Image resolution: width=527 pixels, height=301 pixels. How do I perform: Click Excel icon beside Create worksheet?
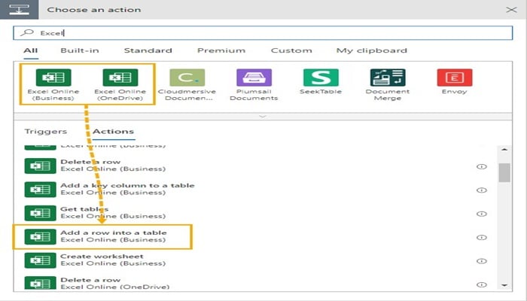click(41, 260)
